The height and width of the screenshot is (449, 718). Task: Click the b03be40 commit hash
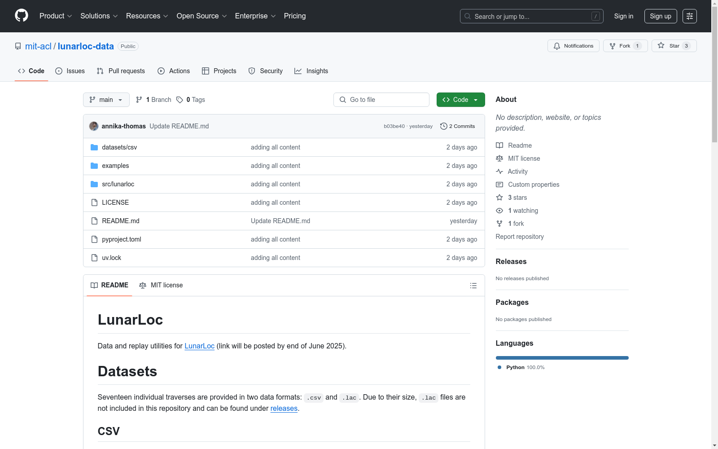tap(394, 126)
